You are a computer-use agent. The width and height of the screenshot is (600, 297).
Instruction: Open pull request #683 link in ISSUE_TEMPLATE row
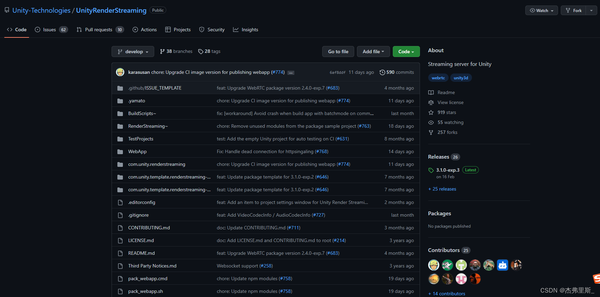tap(333, 88)
